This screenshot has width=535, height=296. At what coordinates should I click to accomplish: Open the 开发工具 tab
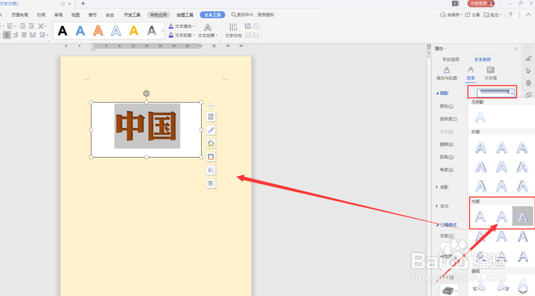point(132,15)
